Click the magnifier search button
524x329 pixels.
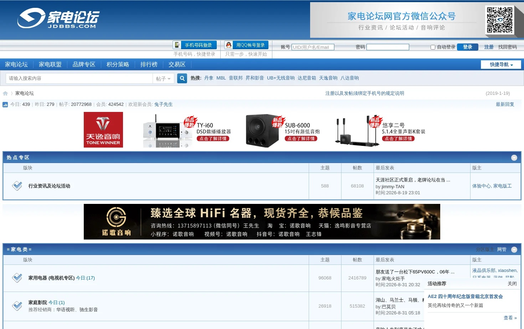(182, 78)
